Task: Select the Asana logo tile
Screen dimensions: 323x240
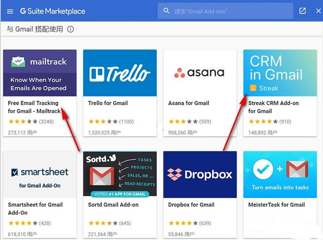Action: coord(200,73)
